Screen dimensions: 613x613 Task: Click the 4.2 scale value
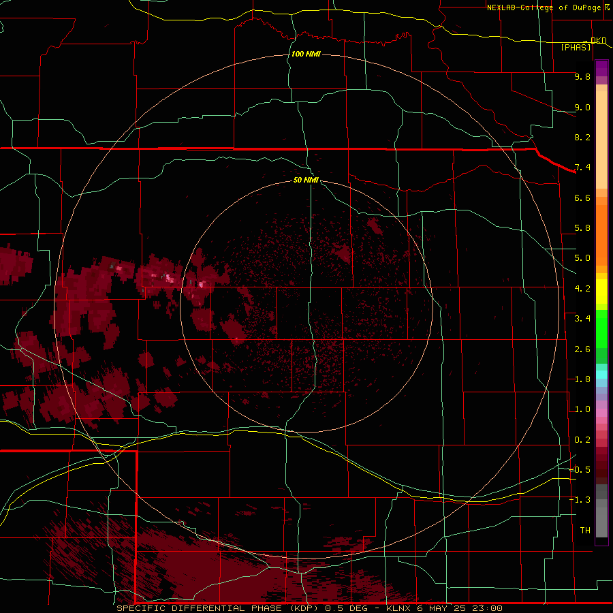point(582,289)
